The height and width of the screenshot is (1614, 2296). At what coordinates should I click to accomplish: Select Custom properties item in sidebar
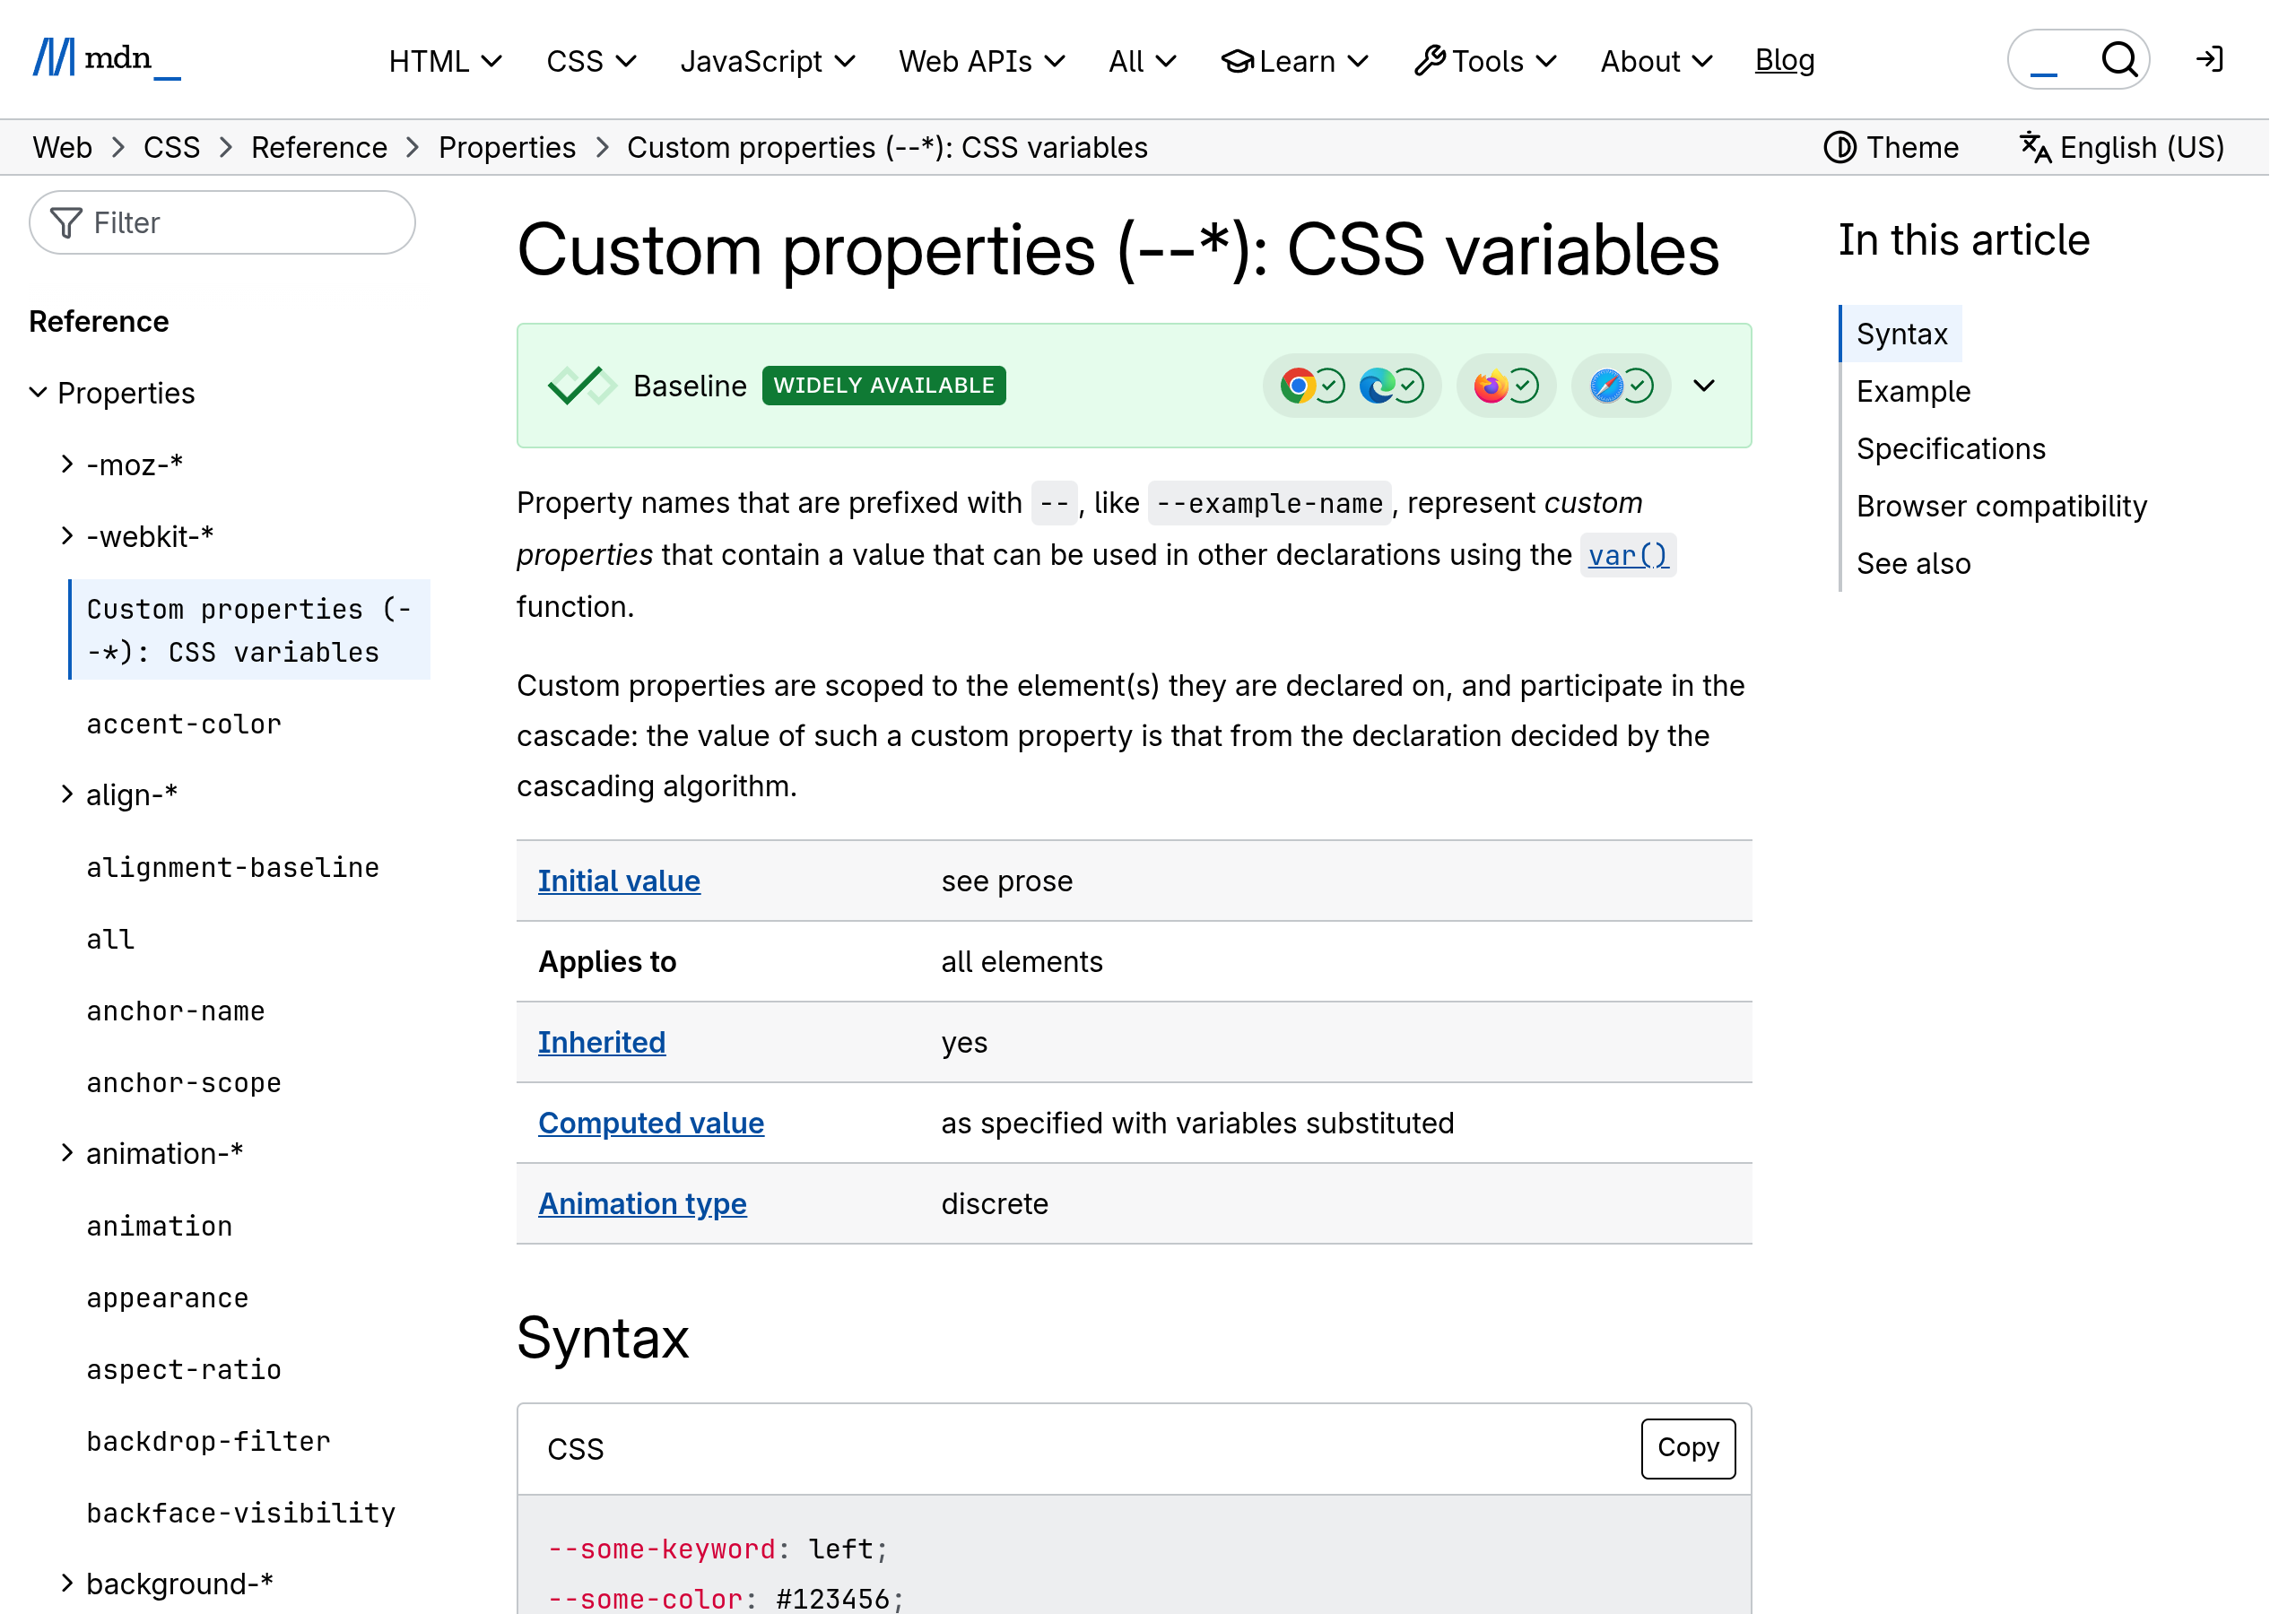pos(250,630)
